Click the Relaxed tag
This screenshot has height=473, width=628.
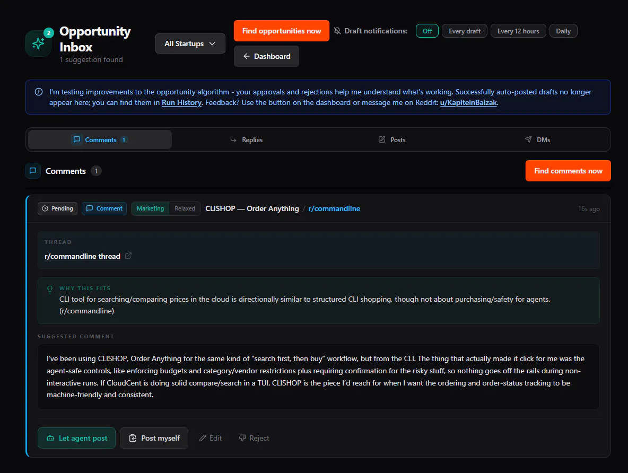pyautogui.click(x=185, y=208)
